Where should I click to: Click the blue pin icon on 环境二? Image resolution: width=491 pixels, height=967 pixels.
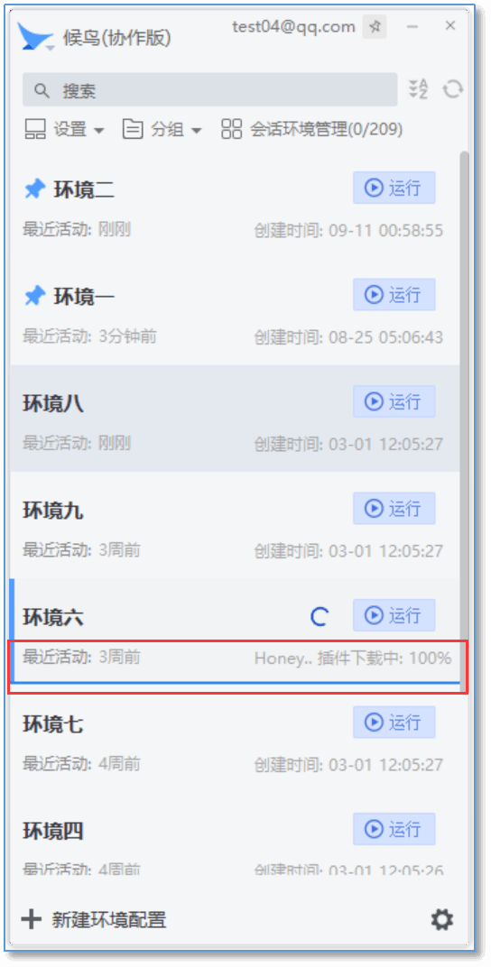(34, 190)
